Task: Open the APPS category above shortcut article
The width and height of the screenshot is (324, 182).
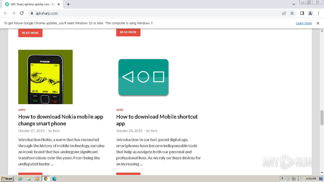Action: [120, 110]
